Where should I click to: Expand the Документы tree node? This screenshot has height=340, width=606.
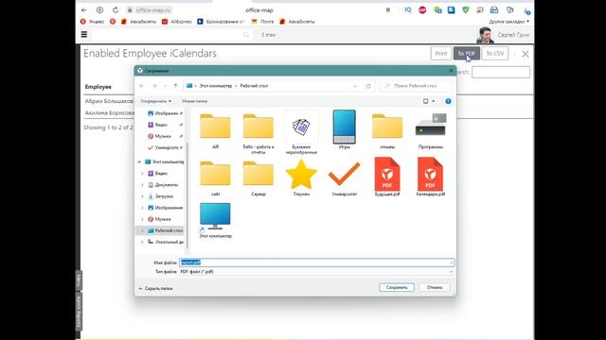click(x=142, y=185)
